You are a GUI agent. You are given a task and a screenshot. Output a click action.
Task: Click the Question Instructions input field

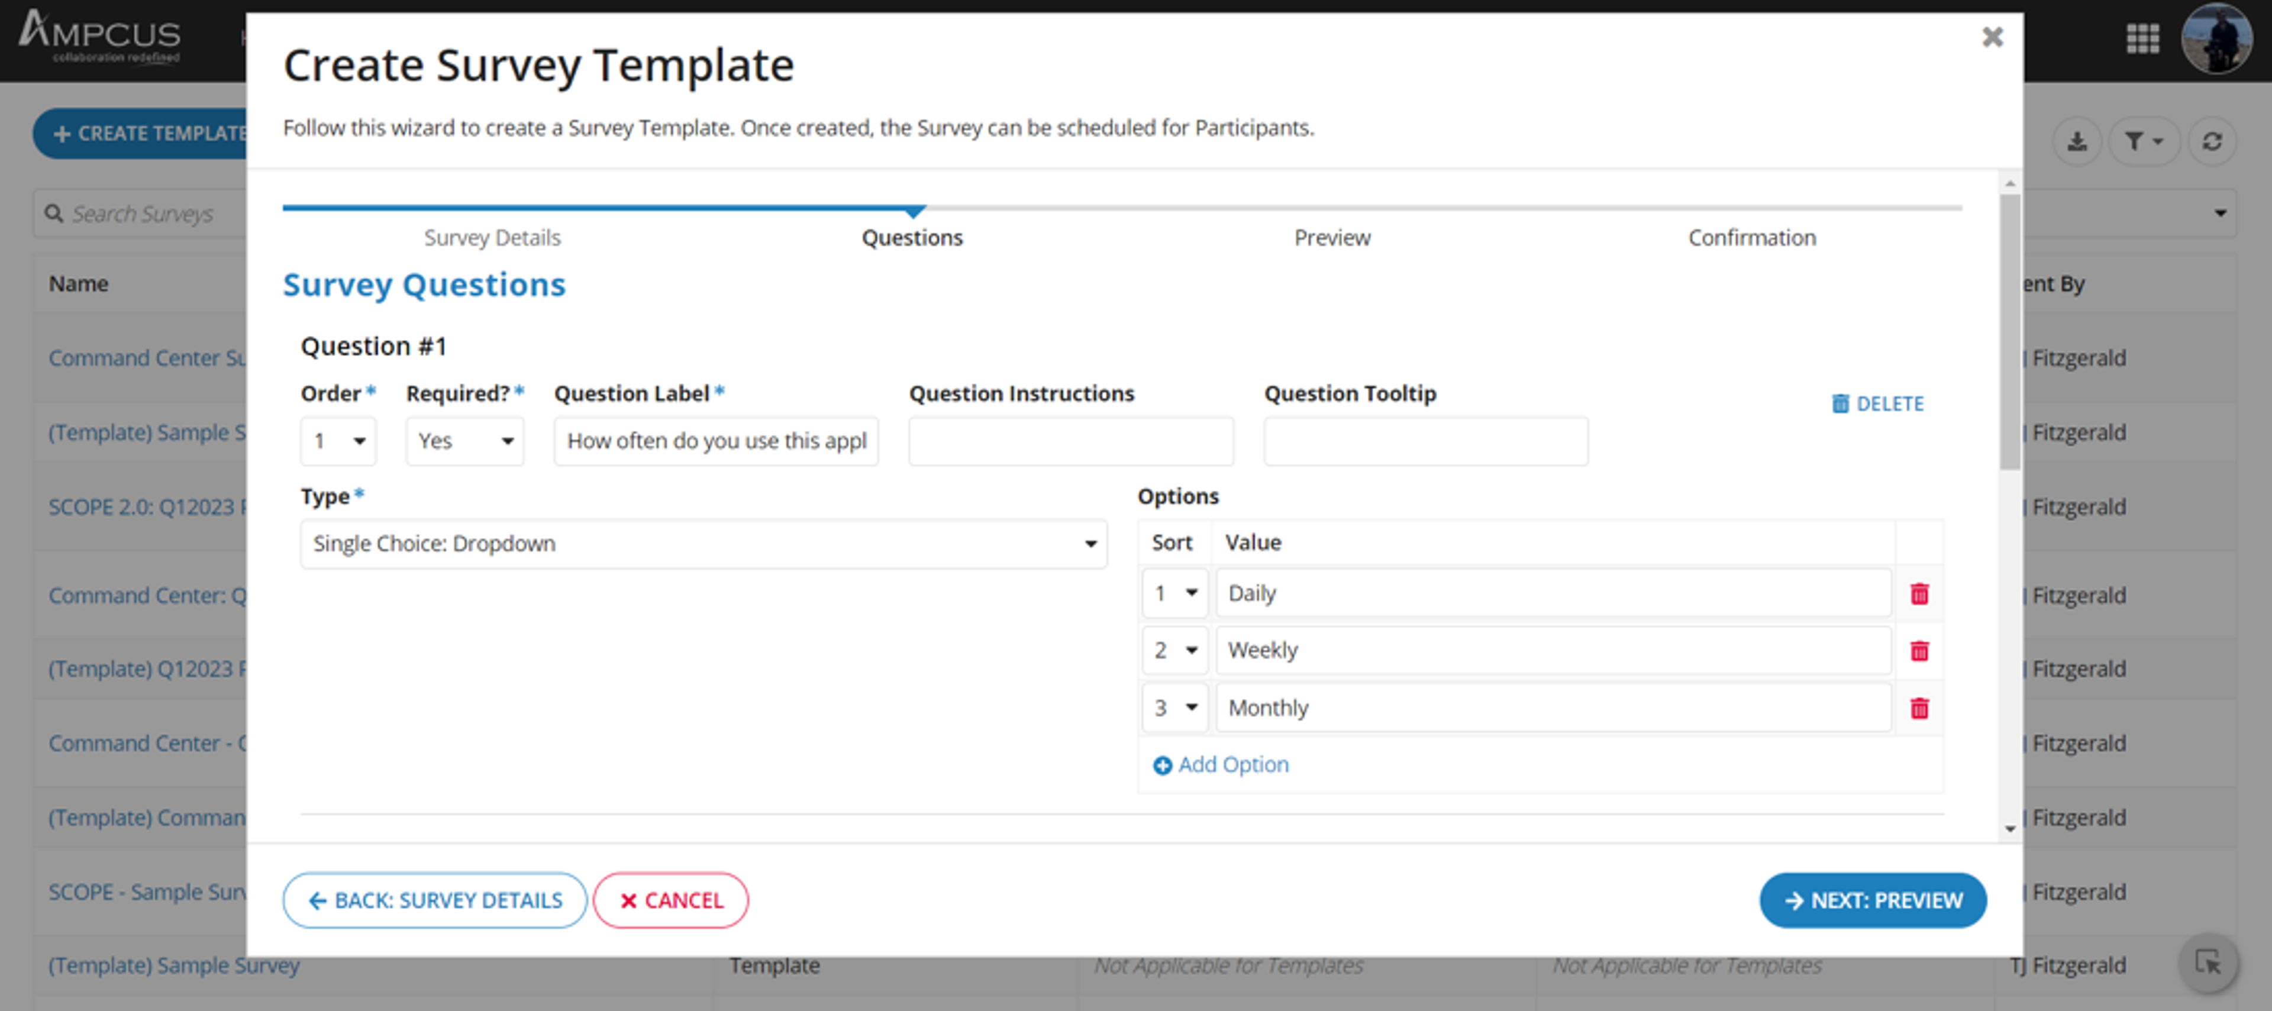click(x=1071, y=441)
